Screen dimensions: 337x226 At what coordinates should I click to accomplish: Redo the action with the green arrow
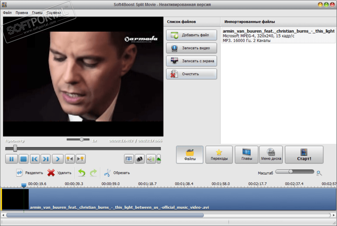click(93, 173)
